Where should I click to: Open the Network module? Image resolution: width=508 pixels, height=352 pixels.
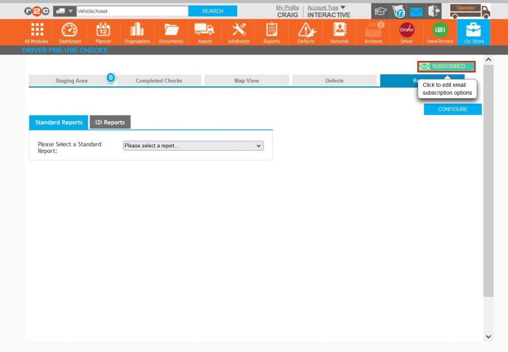coord(339,32)
